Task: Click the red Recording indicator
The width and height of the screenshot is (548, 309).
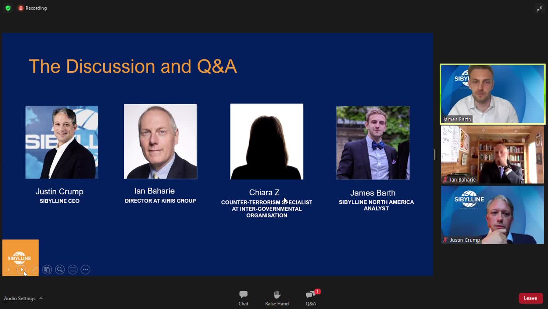Action: [32, 8]
